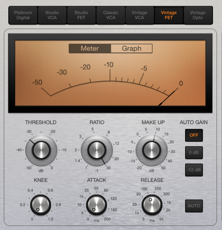Click the 500 value on Release dial
Image resolution: width=222 pixels, height=230 pixels.
tap(167, 194)
